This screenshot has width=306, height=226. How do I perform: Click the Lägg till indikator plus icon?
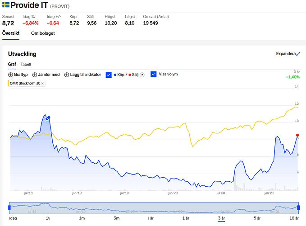[x=67, y=75]
